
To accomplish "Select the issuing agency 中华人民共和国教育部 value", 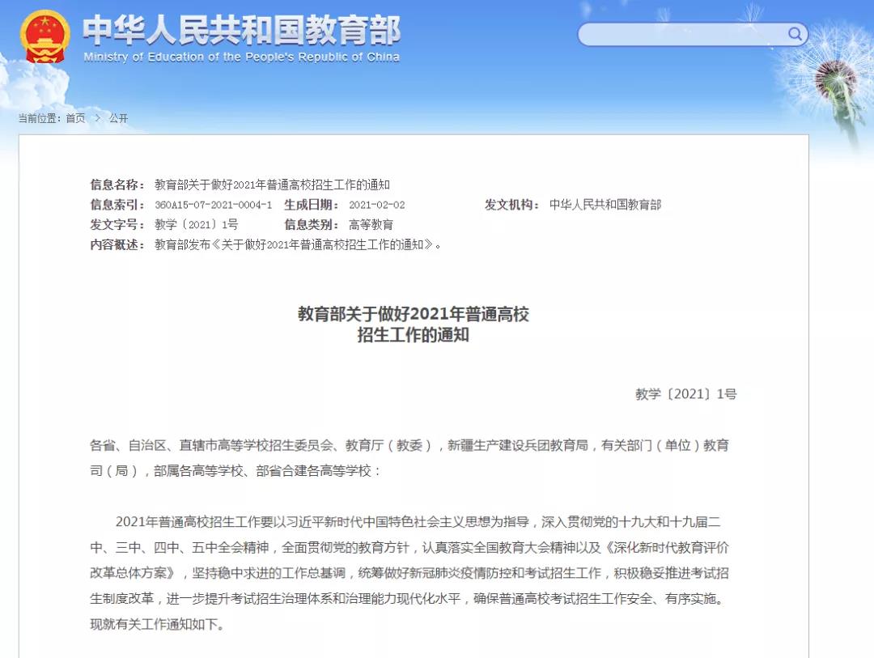I will pos(605,205).
